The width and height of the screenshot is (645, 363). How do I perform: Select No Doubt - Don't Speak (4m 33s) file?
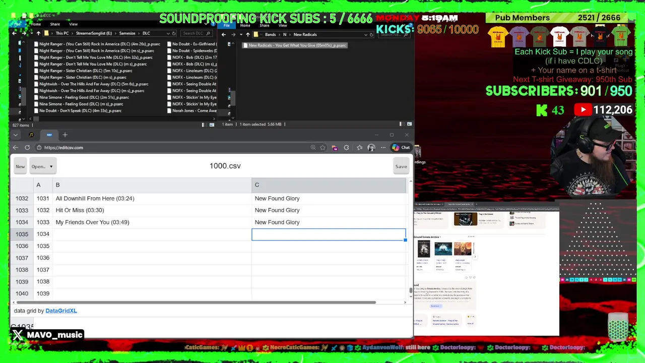(x=77, y=110)
